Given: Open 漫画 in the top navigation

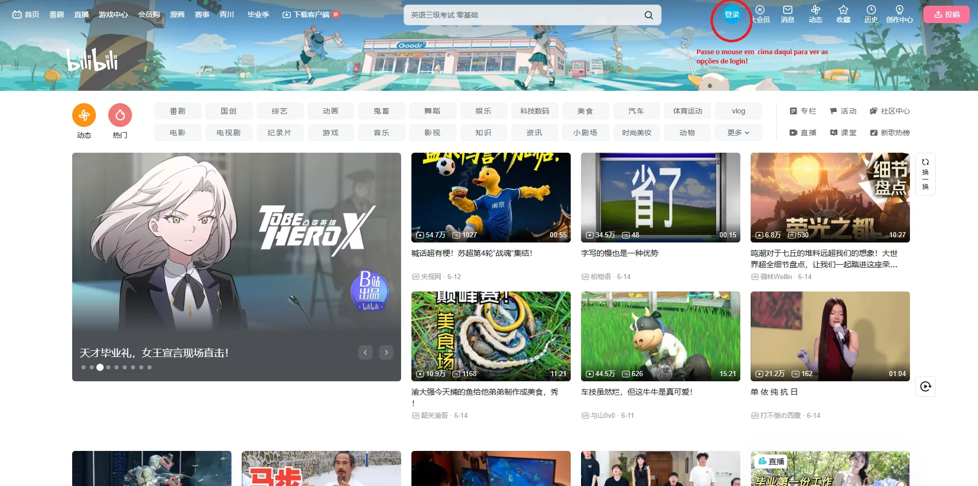Looking at the screenshot, I should 177,14.
